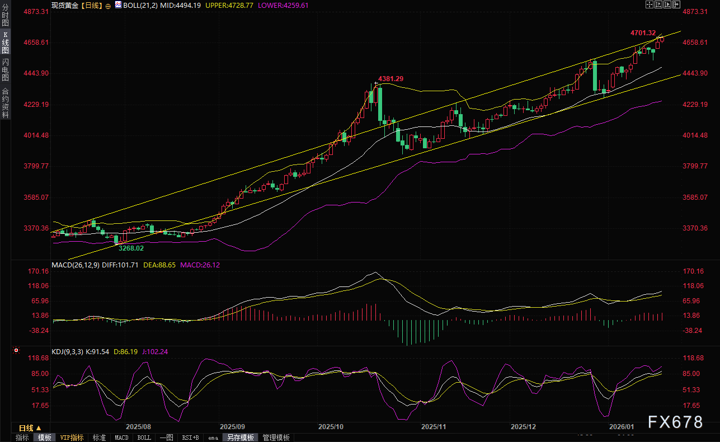Apply the MACD template button
Viewport: 720px width, 442px height.
pyautogui.click(x=121, y=438)
